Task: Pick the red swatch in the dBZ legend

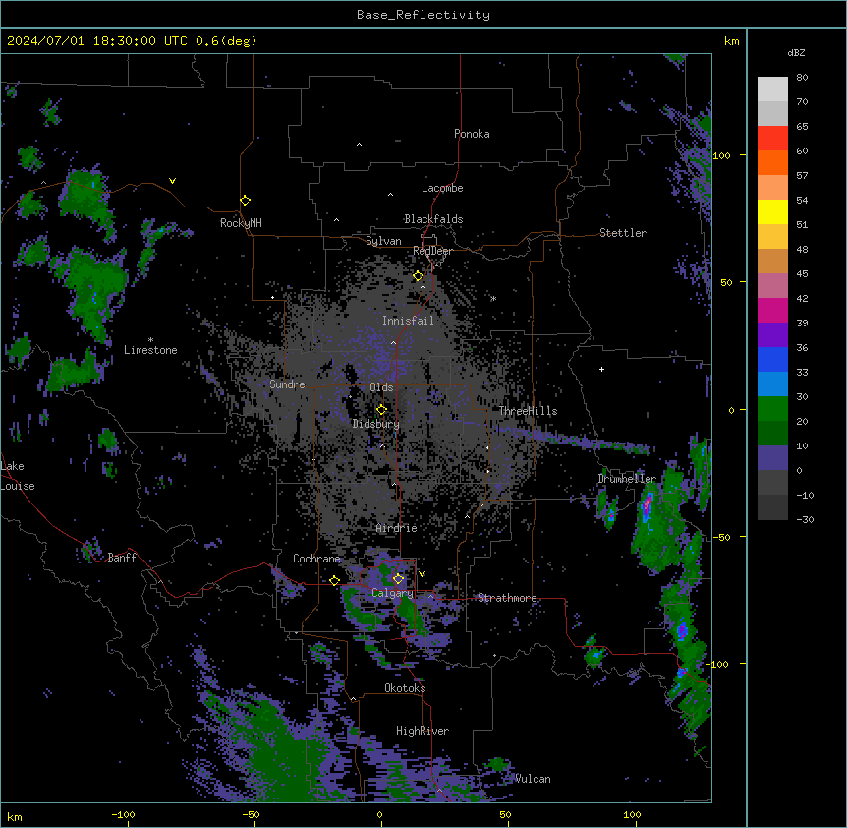Action: click(772, 139)
